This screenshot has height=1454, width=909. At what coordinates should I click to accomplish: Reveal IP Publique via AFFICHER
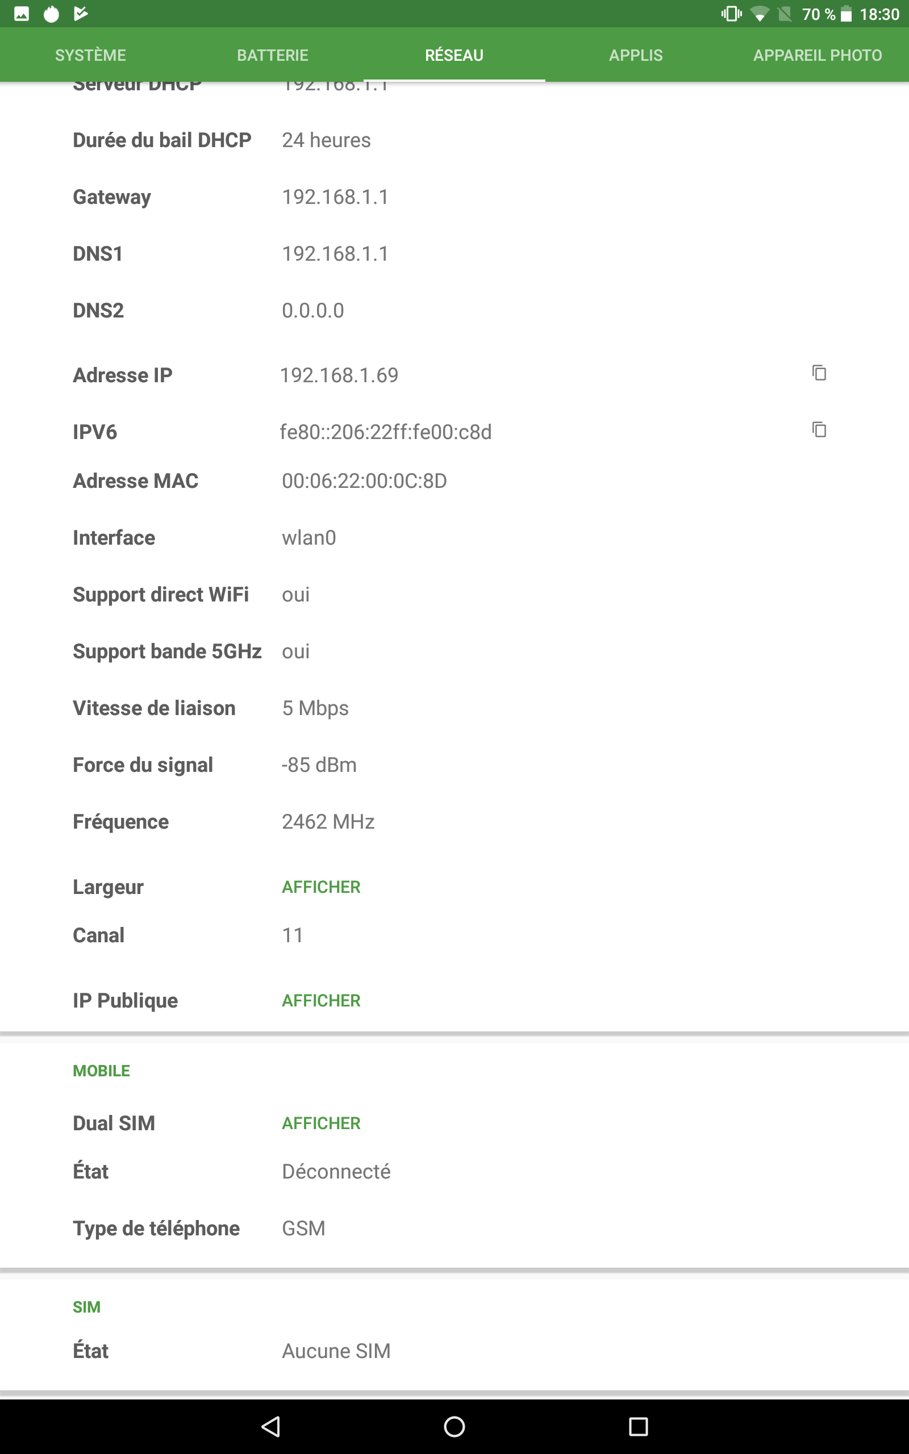click(321, 1000)
